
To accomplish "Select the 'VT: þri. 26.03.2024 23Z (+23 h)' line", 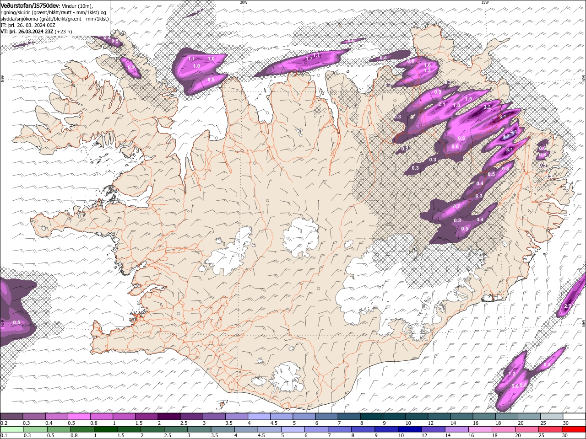I will [x=37, y=32].
